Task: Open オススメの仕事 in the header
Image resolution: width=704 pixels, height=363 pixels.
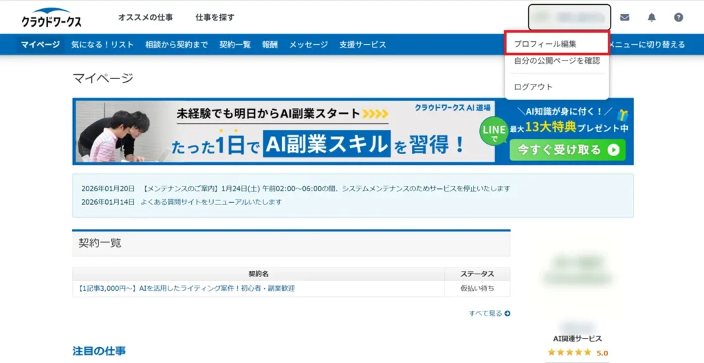Action: (145, 17)
